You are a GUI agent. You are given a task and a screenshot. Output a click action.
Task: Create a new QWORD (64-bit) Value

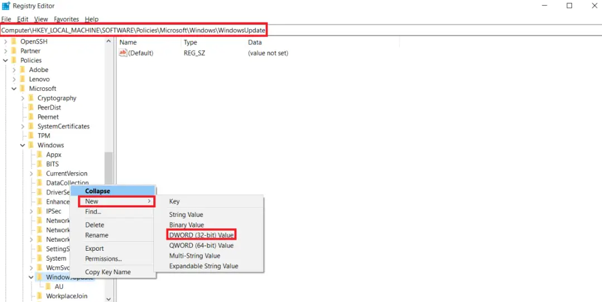pyautogui.click(x=209, y=246)
